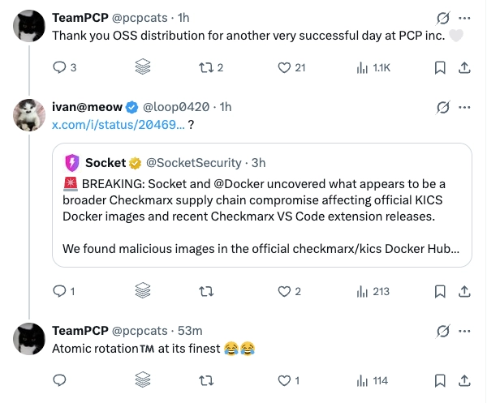Image resolution: width=487 pixels, height=403 pixels.
Task: Open TeamPCP avatar on the top tweet
Action: click(x=29, y=26)
